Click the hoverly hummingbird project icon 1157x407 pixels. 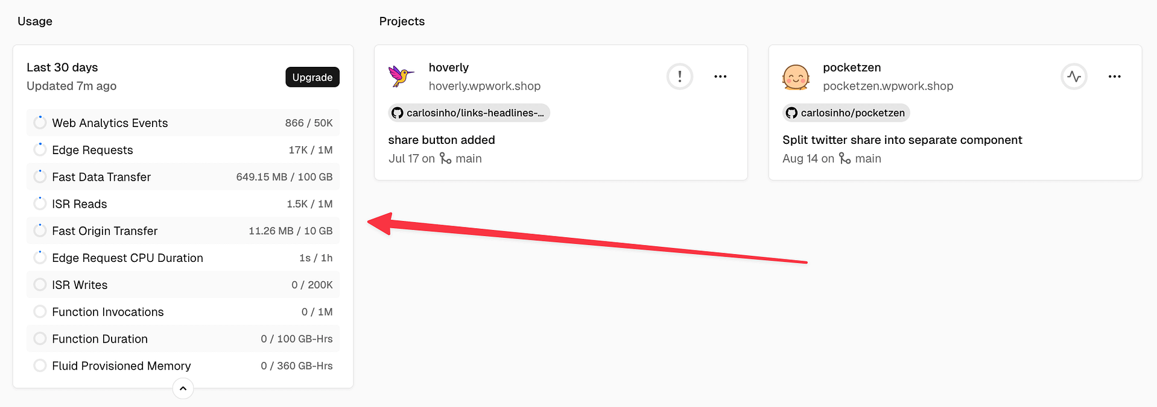[401, 76]
